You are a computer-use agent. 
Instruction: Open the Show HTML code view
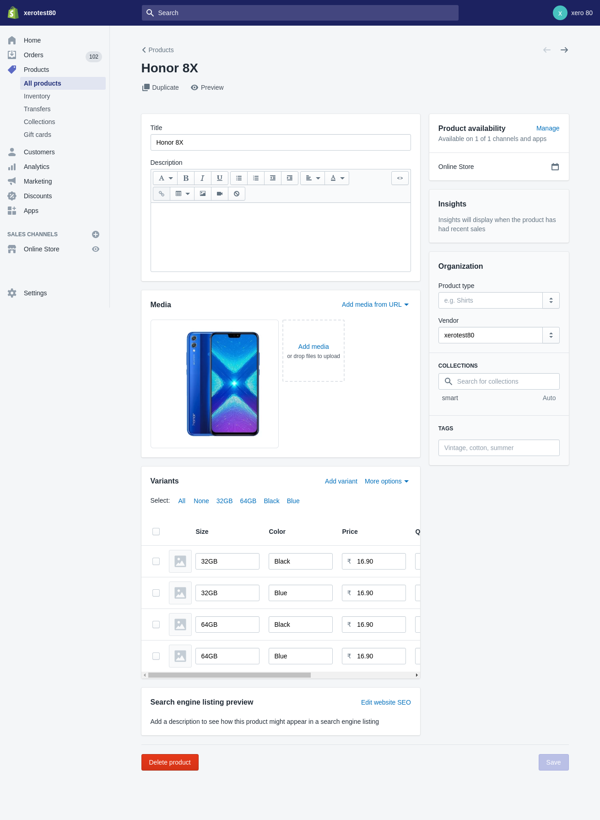pos(400,178)
